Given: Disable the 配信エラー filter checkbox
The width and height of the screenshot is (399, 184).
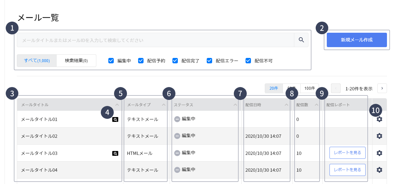Looking at the screenshot, I should 209,61.
